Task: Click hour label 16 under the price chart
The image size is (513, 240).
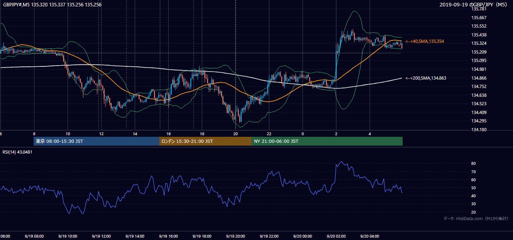Action: (x=169, y=134)
